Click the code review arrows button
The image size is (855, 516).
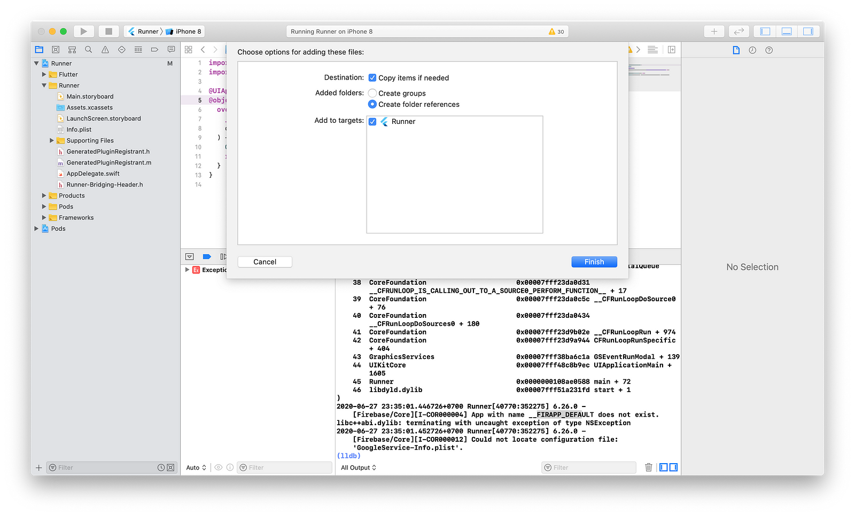[x=739, y=32]
